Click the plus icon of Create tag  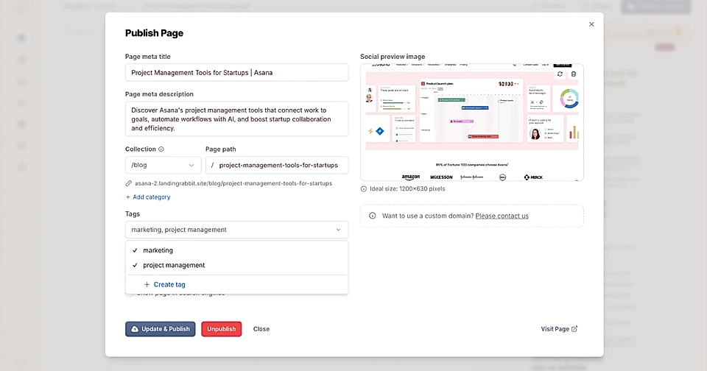coord(147,284)
